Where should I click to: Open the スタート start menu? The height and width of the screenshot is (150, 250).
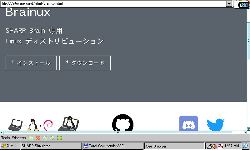pyautogui.click(x=10, y=146)
